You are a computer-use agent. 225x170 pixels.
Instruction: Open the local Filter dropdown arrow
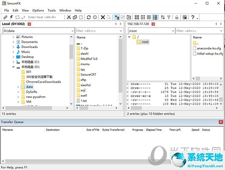coord(121,31)
